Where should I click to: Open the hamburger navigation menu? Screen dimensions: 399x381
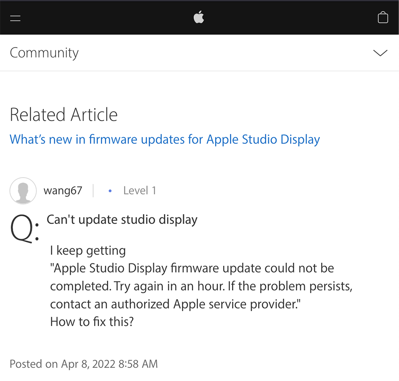pyautogui.click(x=15, y=18)
